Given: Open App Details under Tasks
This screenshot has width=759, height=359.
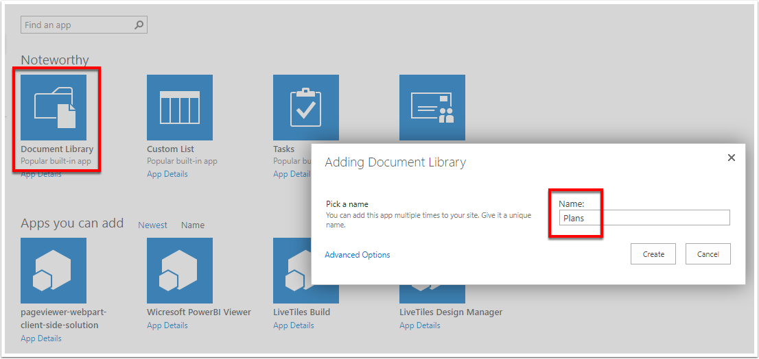Looking at the screenshot, I should [292, 174].
